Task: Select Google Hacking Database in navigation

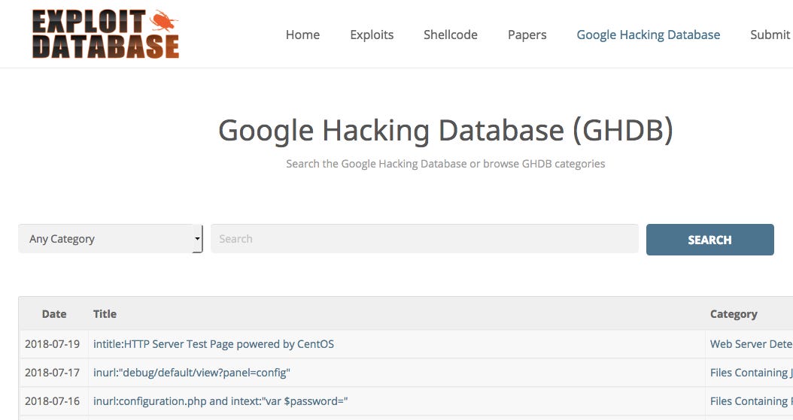Action: tap(648, 35)
